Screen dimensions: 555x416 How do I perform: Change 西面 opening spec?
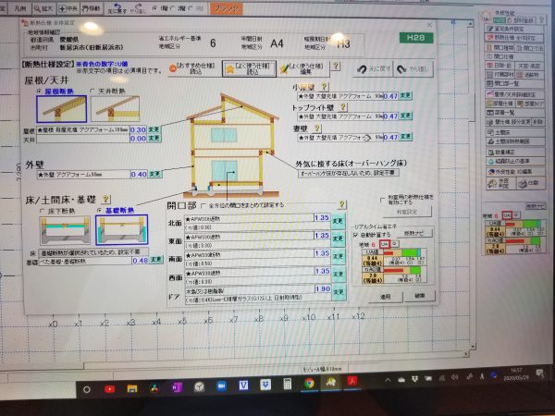(339, 275)
